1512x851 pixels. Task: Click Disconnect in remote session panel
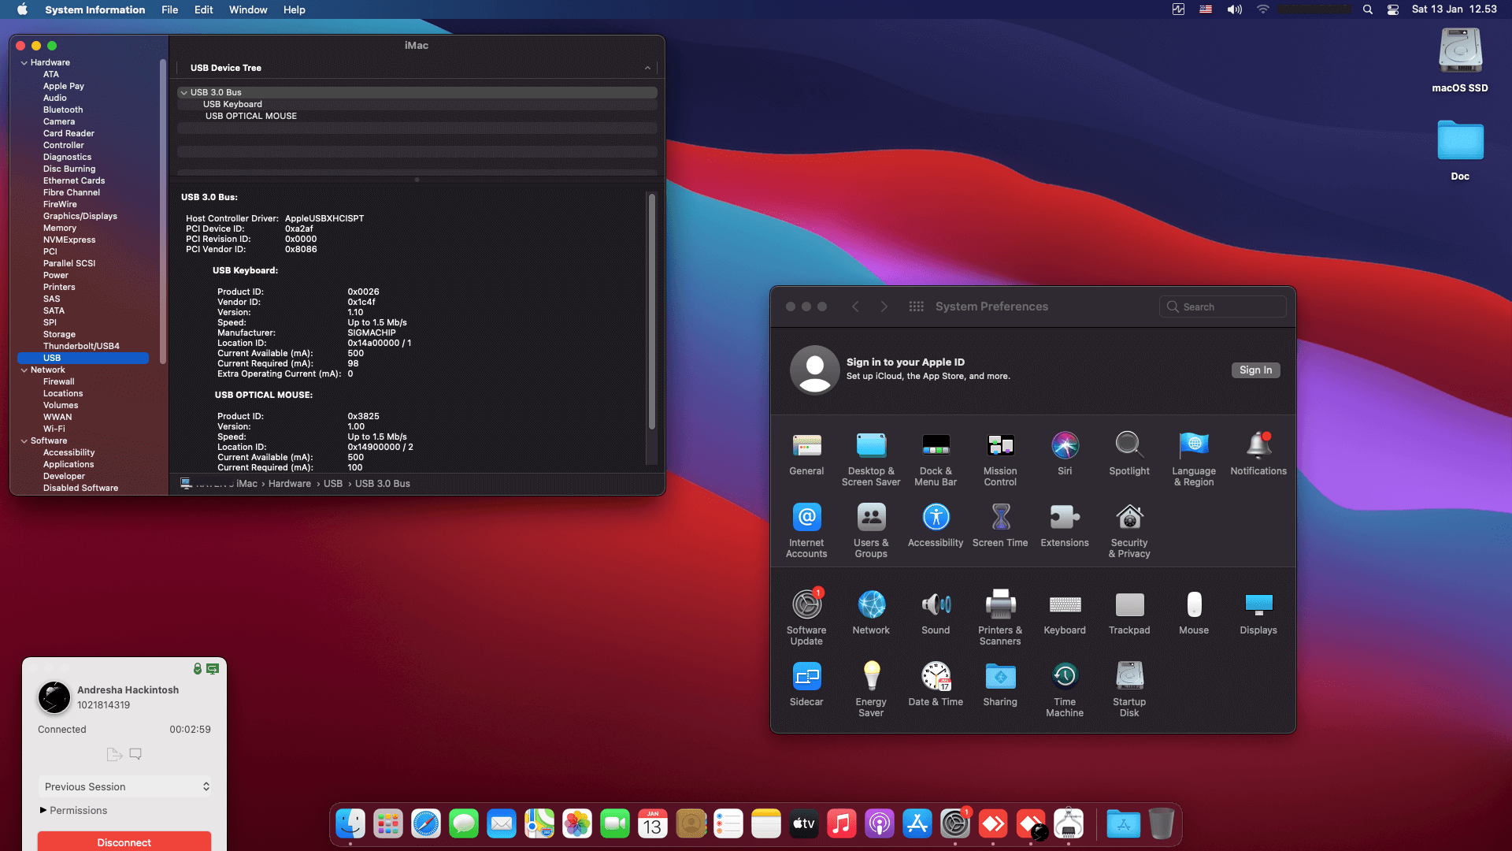tap(124, 841)
